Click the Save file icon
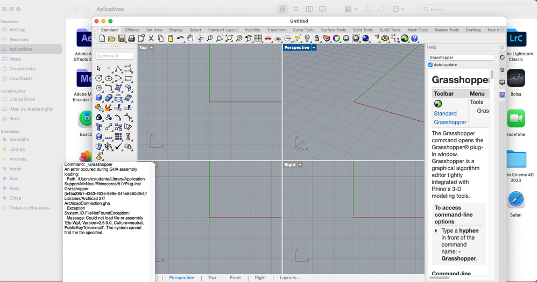The image size is (537, 282). (122, 39)
